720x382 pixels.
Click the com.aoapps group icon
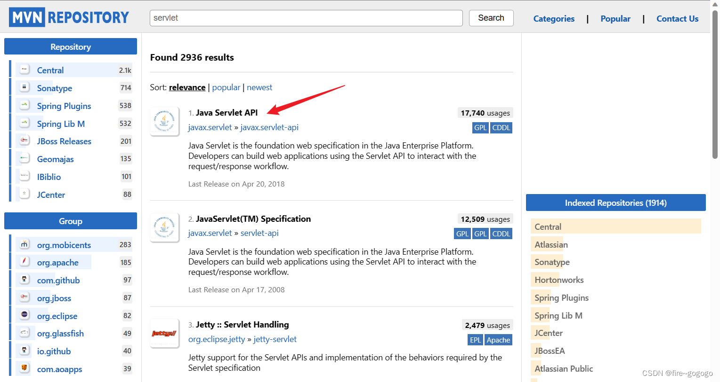point(24,368)
